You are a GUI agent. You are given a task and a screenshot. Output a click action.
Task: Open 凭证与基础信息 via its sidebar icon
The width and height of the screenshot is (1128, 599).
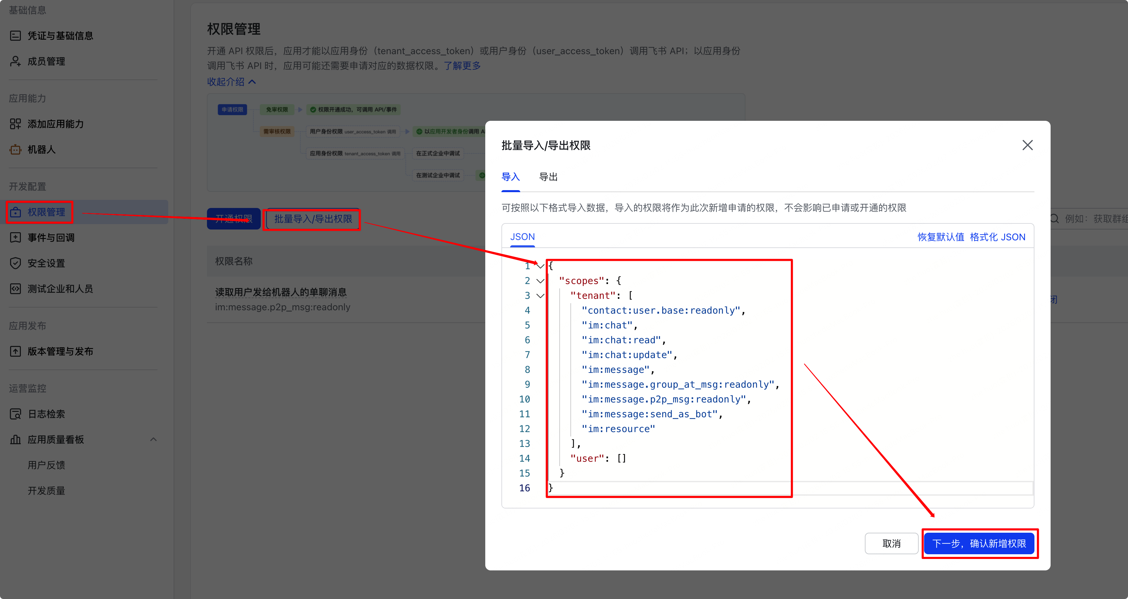pos(15,35)
